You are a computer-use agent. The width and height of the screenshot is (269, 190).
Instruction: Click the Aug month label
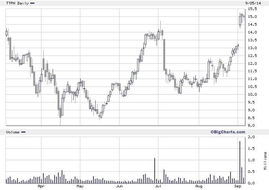tap(199, 186)
